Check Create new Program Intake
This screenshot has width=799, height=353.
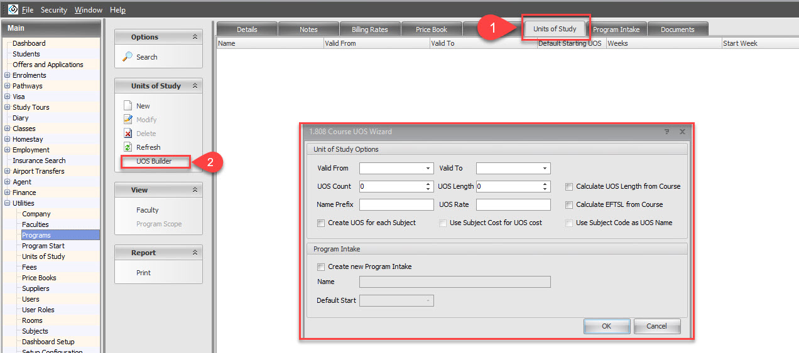[321, 266]
